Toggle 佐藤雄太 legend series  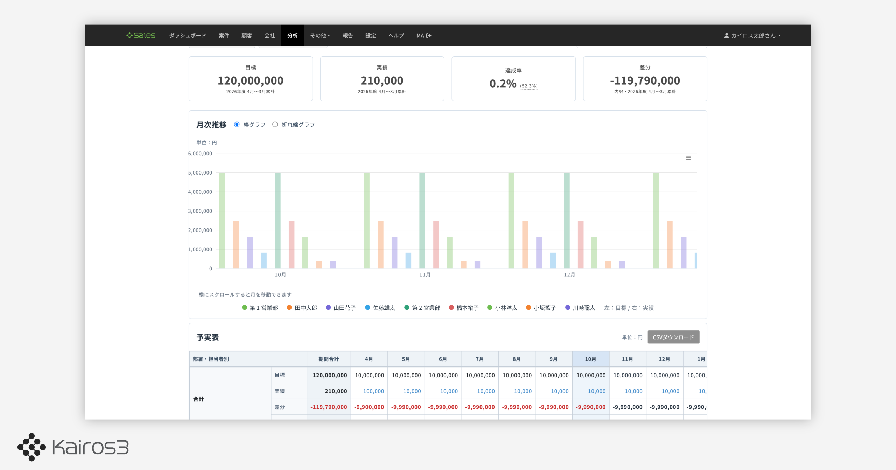point(380,308)
